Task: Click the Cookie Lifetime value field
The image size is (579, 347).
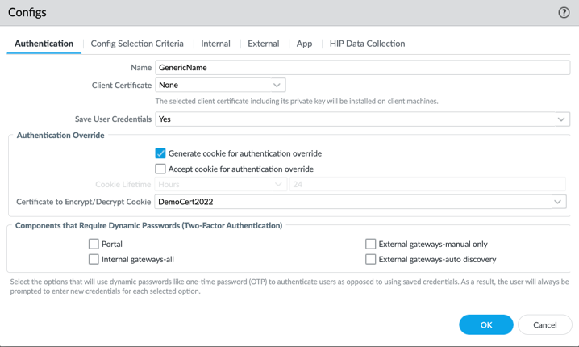Action: (427, 185)
